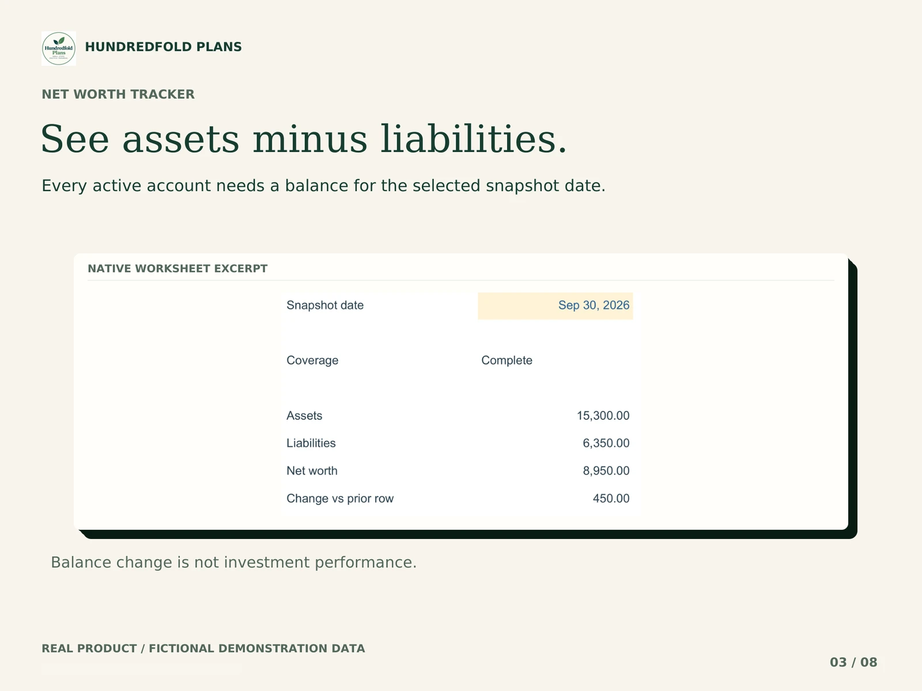Select the Complete coverage value
The width and height of the screenshot is (922, 691).
(507, 360)
